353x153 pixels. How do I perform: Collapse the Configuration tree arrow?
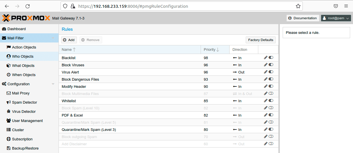53,84
